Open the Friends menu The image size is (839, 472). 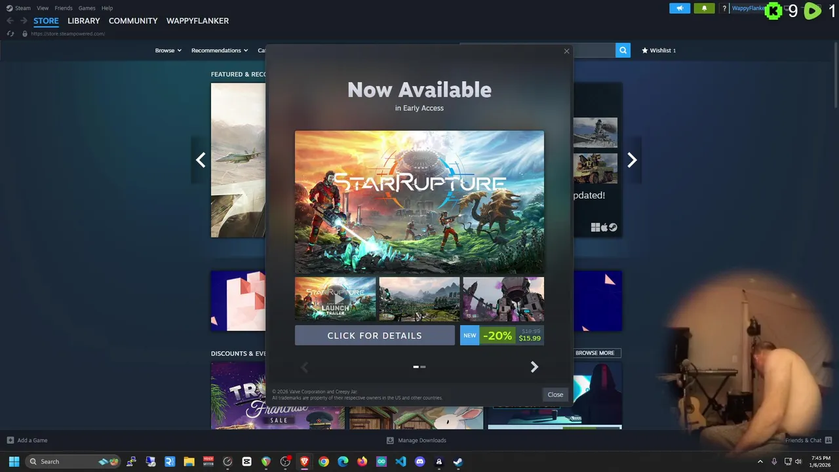[x=64, y=8]
